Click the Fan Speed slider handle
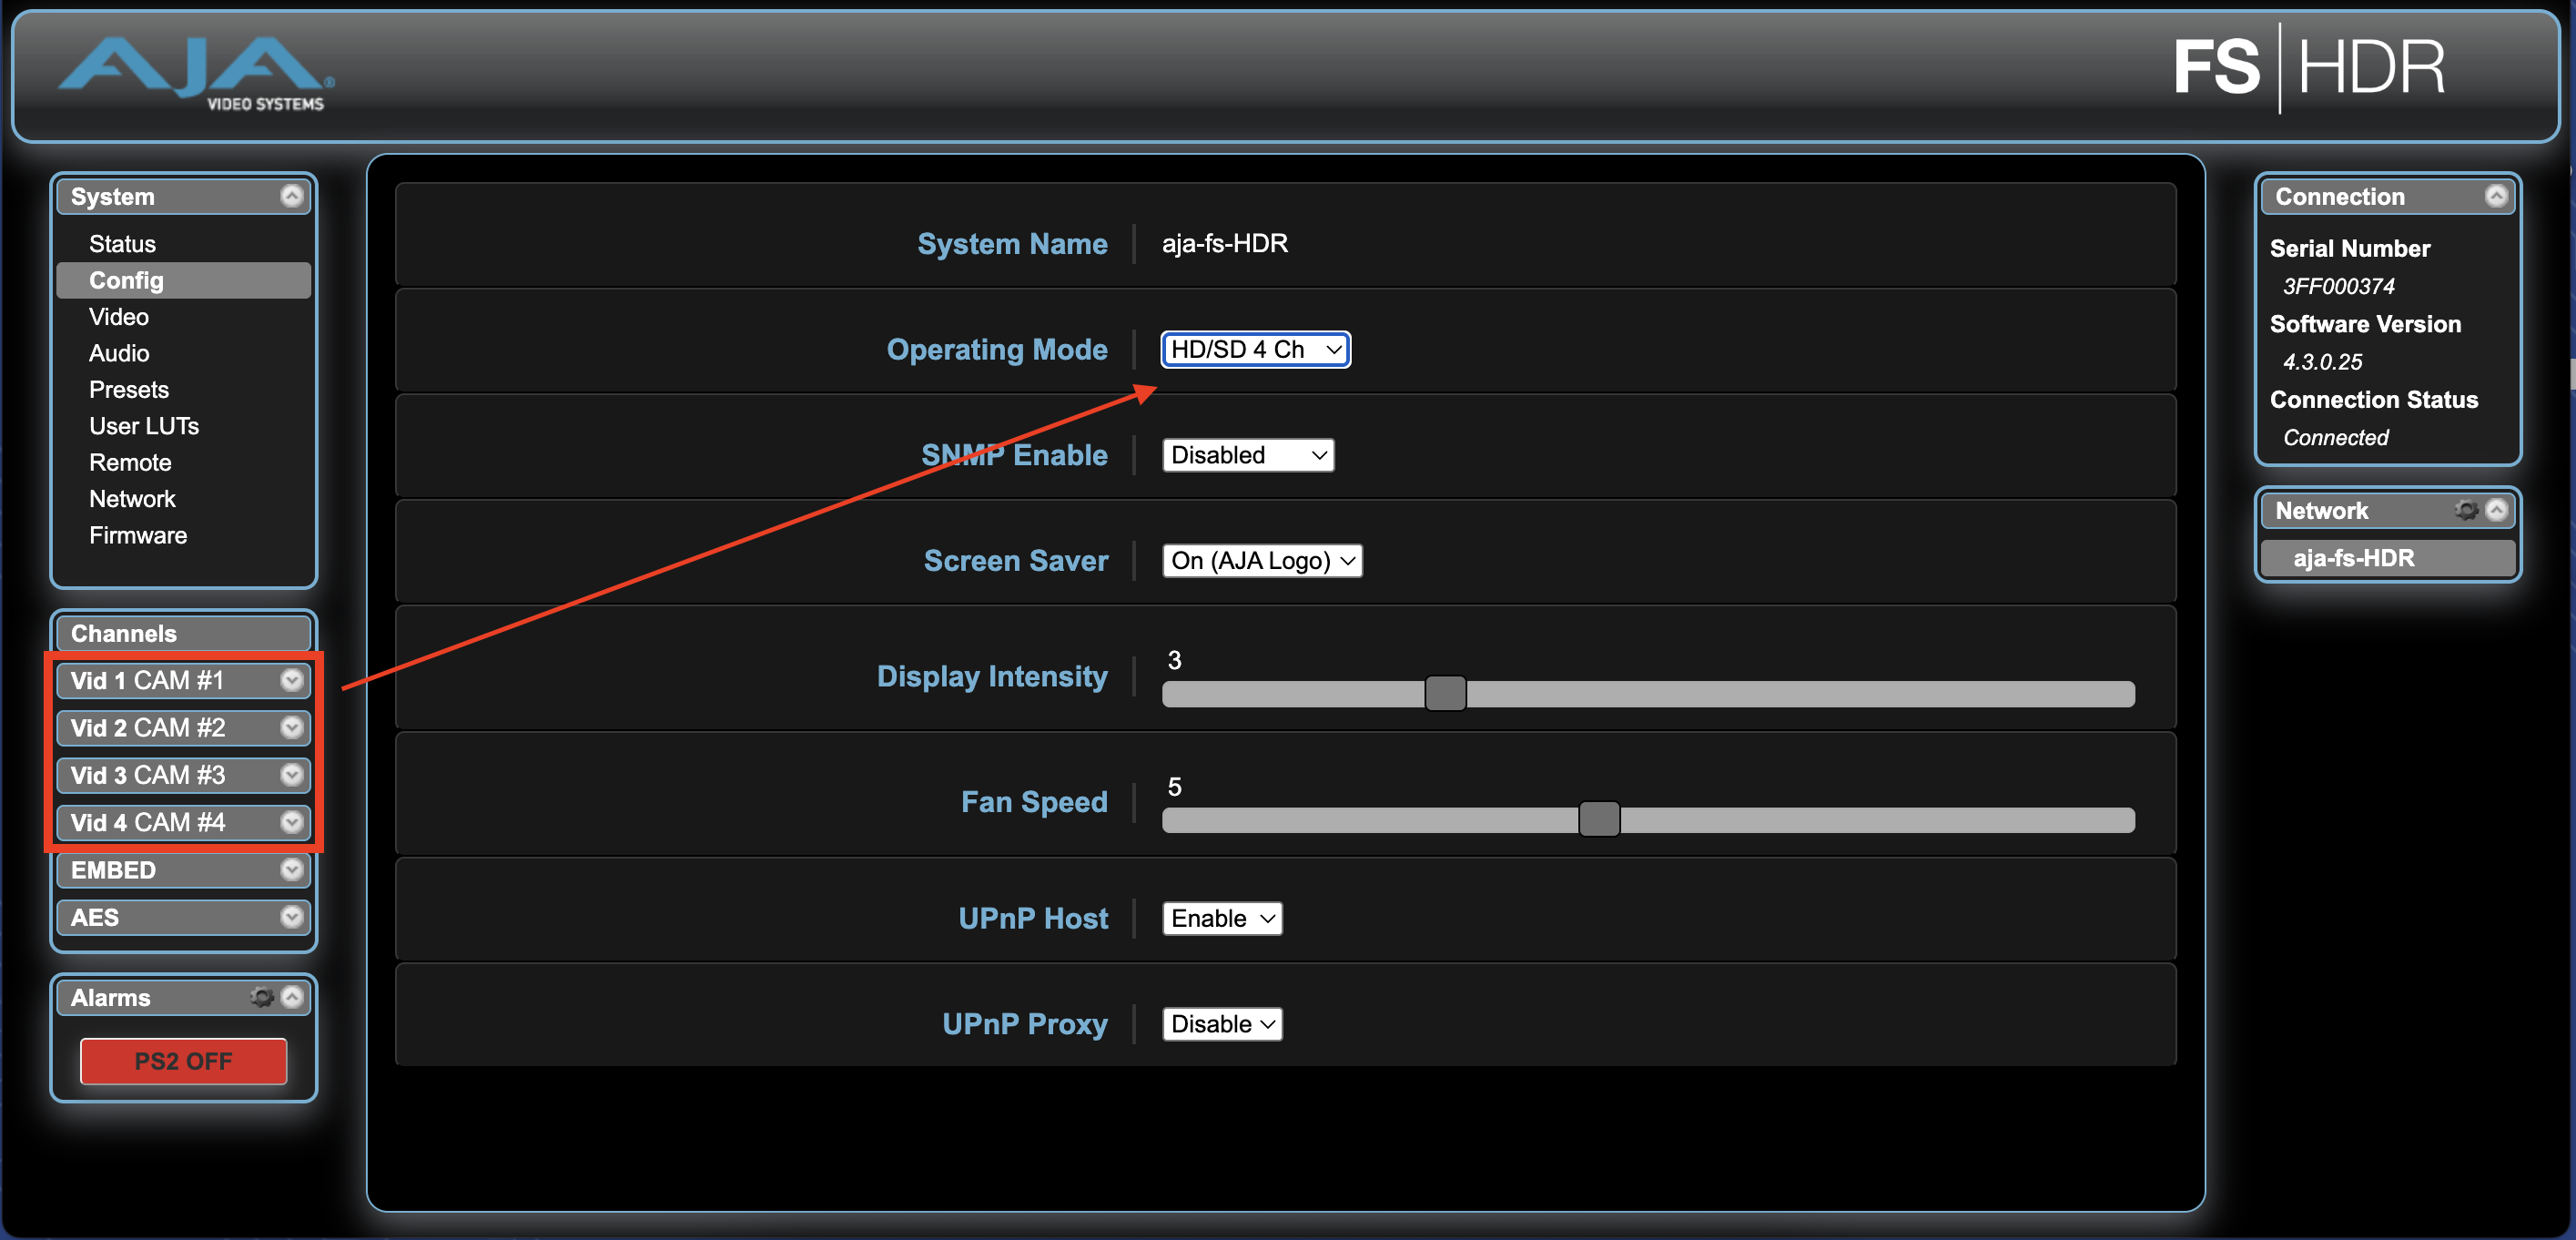The image size is (2576, 1240). [1598, 819]
